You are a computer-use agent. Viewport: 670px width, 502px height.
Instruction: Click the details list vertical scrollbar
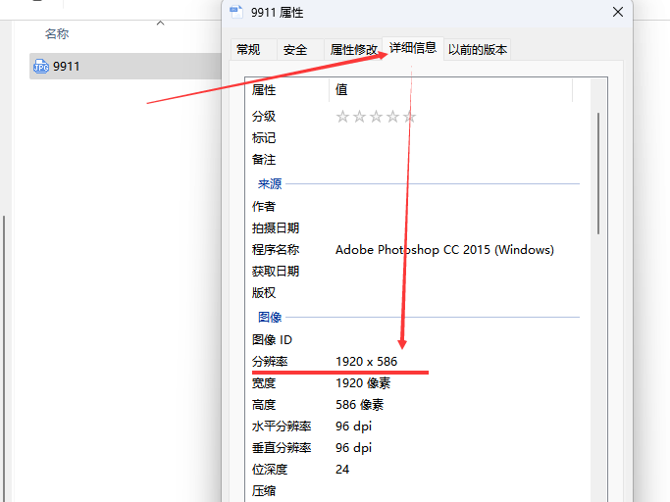pos(598,172)
